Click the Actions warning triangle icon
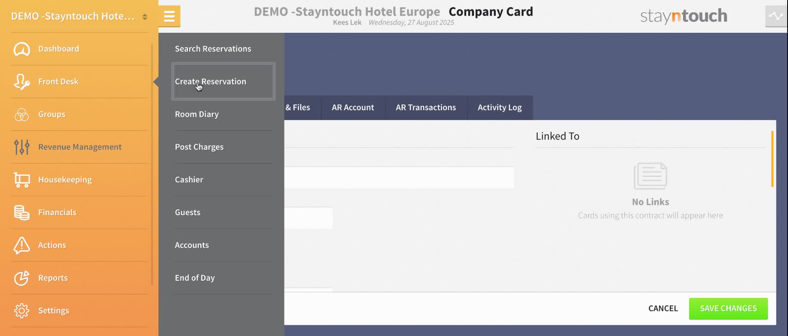Viewport: 788px width, 336px height. [x=22, y=245]
